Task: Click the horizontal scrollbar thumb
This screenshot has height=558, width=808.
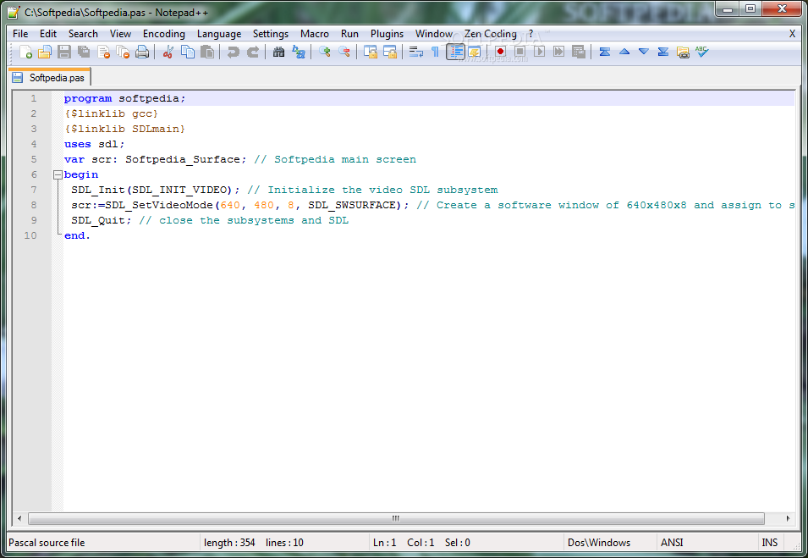Action: [396, 518]
